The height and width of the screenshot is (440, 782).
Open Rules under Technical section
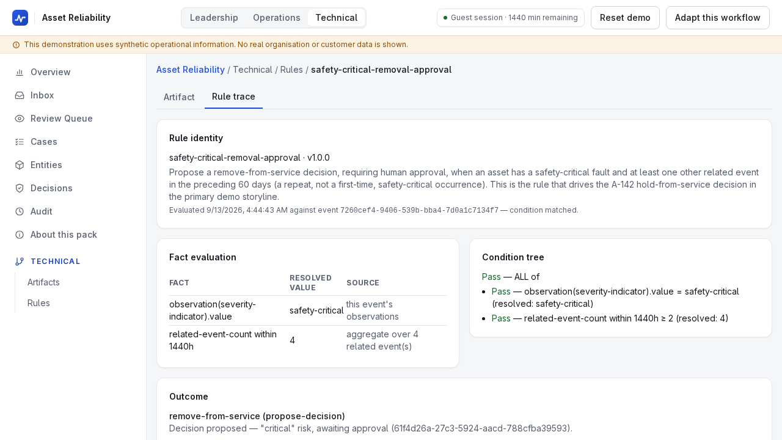coord(38,303)
